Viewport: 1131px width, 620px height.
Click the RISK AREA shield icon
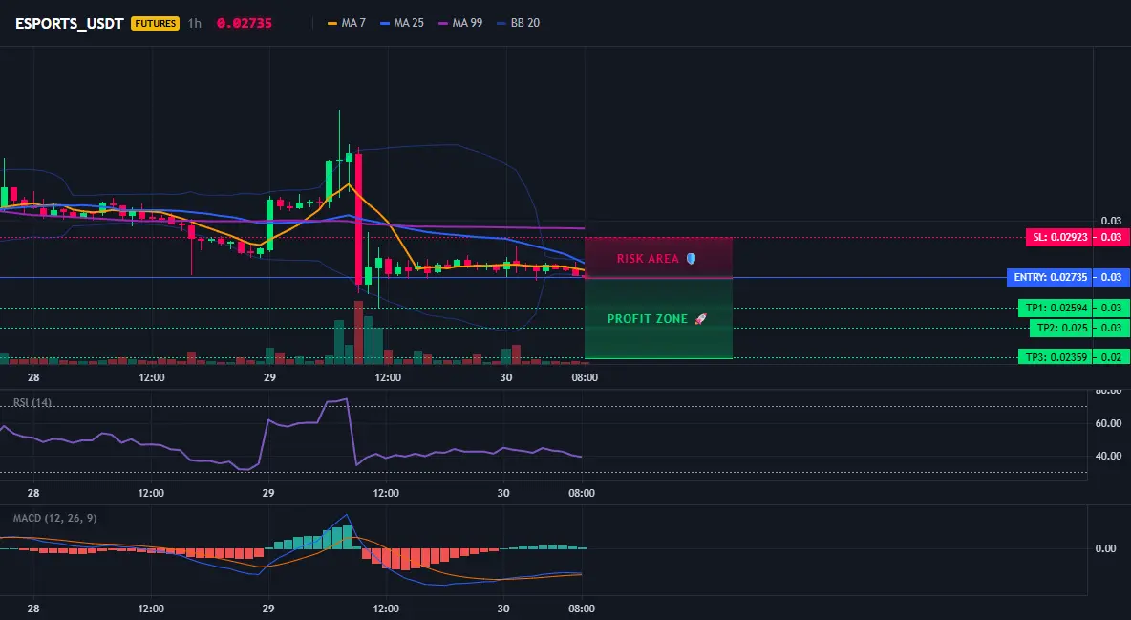click(x=691, y=258)
